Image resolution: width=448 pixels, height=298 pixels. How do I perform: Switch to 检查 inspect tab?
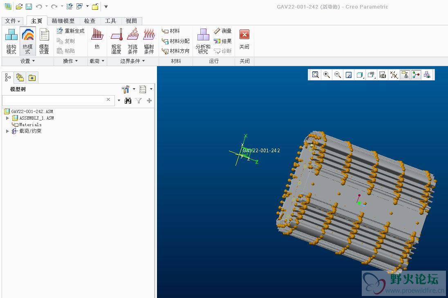point(90,21)
